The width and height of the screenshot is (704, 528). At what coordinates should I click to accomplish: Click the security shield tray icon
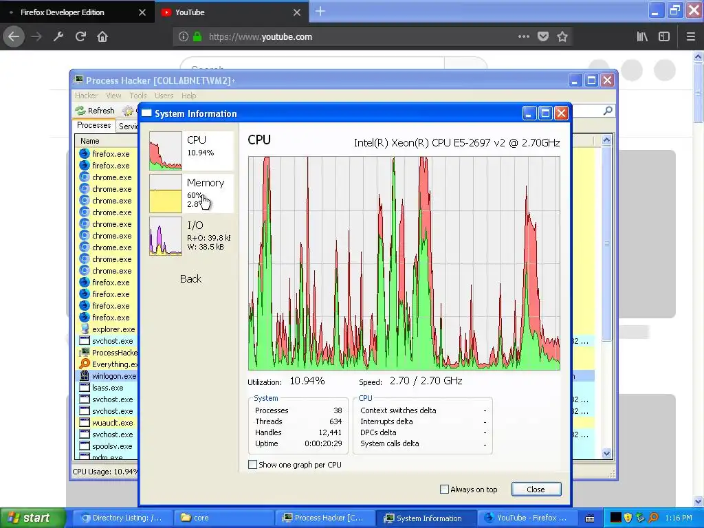pyautogui.click(x=628, y=518)
